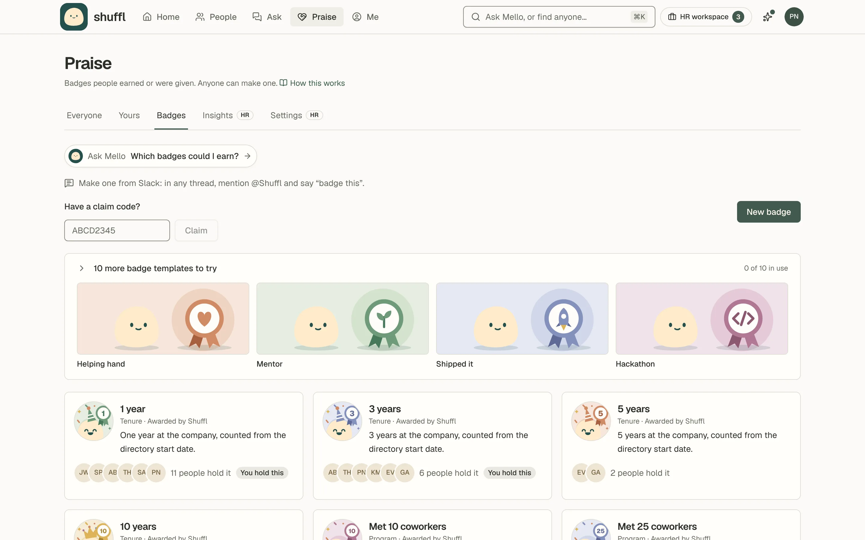The image size is (865, 540).
Task: Select the Helping hand template thumbnail
Action: click(163, 319)
